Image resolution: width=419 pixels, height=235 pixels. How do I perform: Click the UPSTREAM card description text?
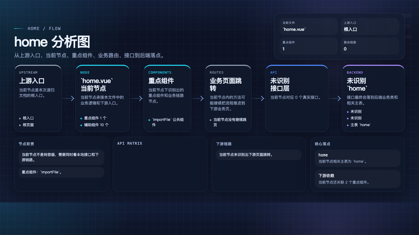pyautogui.click(x=37, y=93)
